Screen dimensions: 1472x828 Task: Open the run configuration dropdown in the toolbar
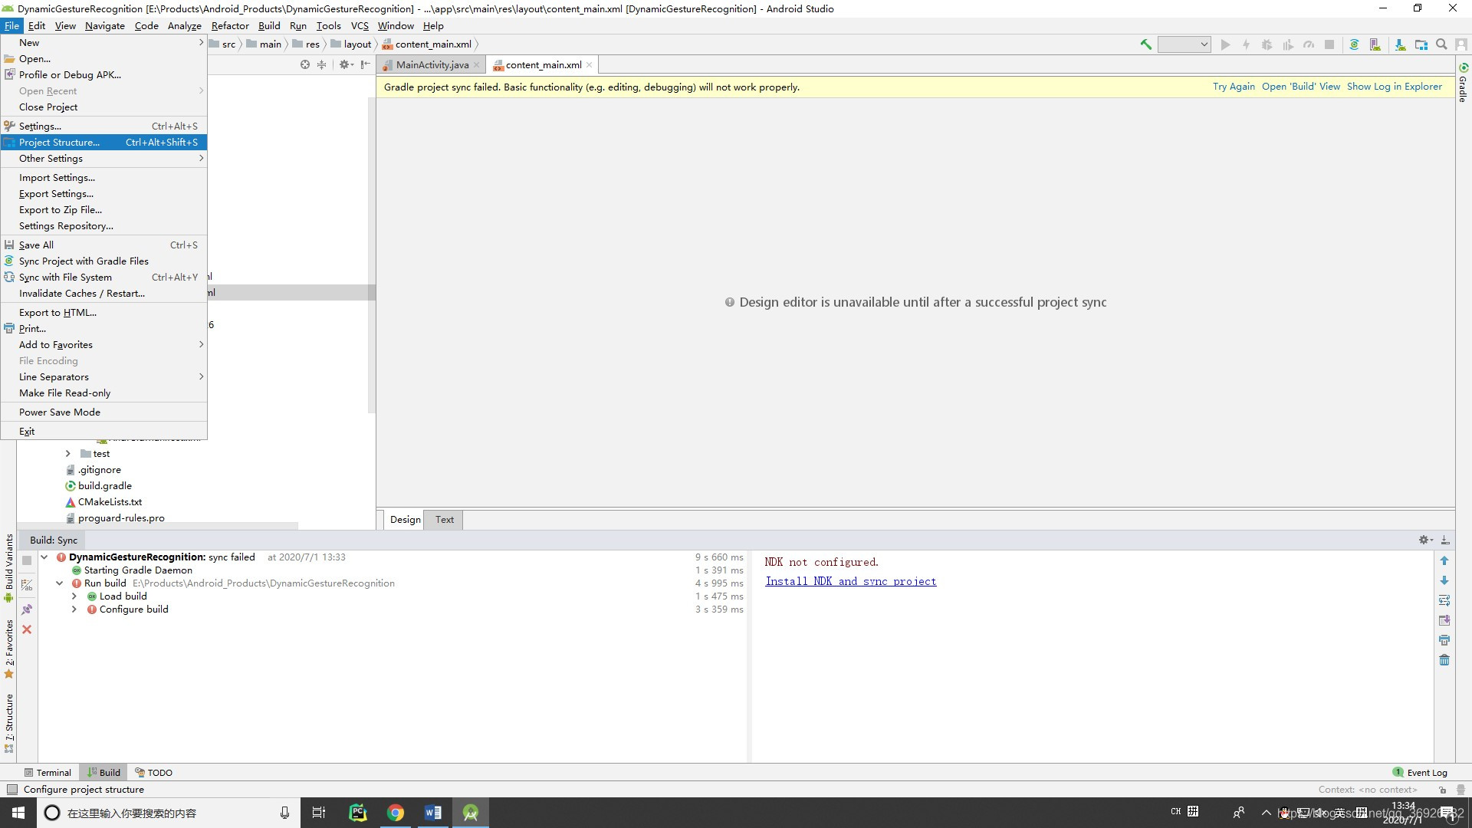coord(1184,44)
